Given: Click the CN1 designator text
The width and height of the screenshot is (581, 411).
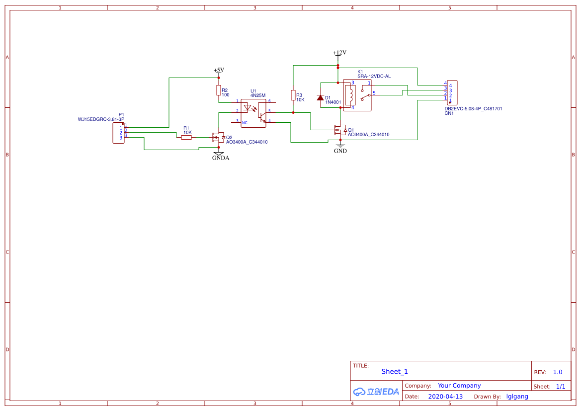Looking at the screenshot, I should [449, 113].
